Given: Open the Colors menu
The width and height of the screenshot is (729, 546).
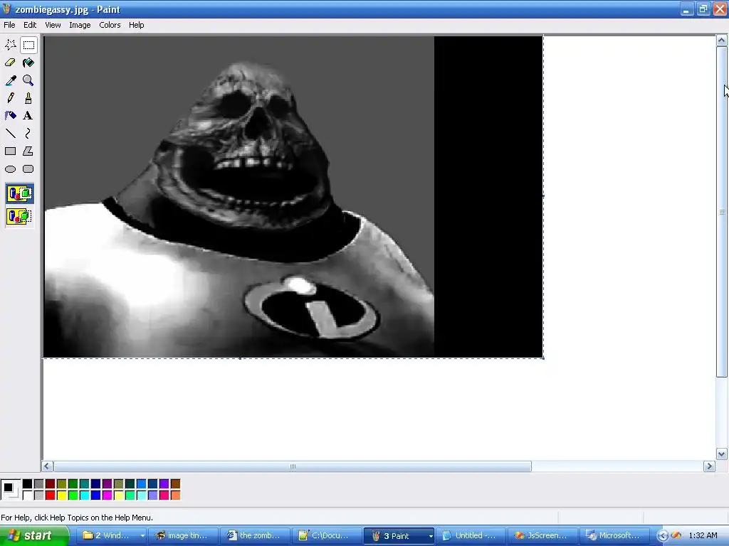Looking at the screenshot, I should [x=110, y=25].
